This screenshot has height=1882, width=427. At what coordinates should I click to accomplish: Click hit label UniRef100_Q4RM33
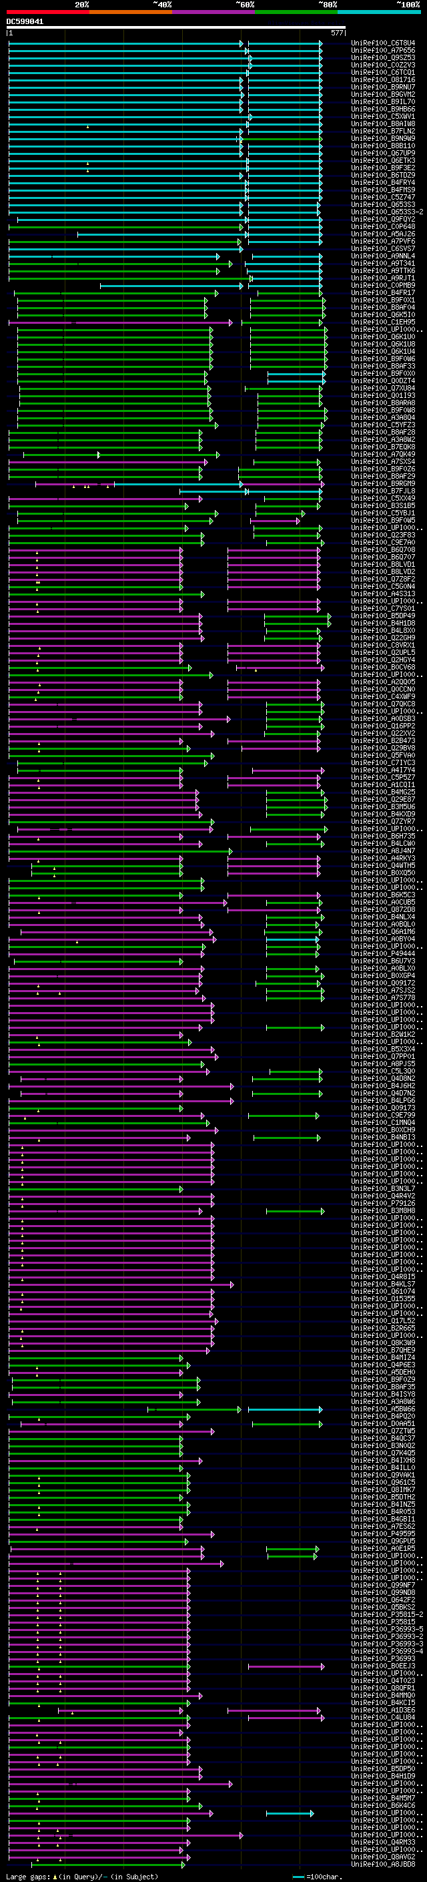(x=382, y=1842)
